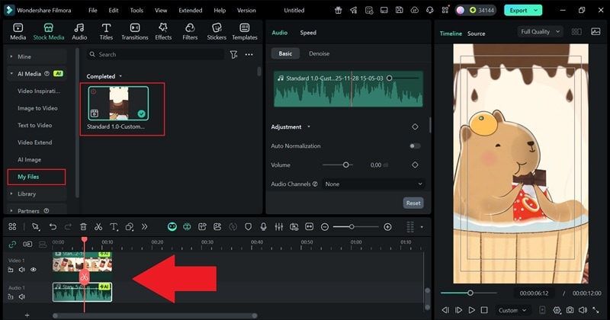Open the Help menu
This screenshot has height=320, width=610.
(220, 11)
